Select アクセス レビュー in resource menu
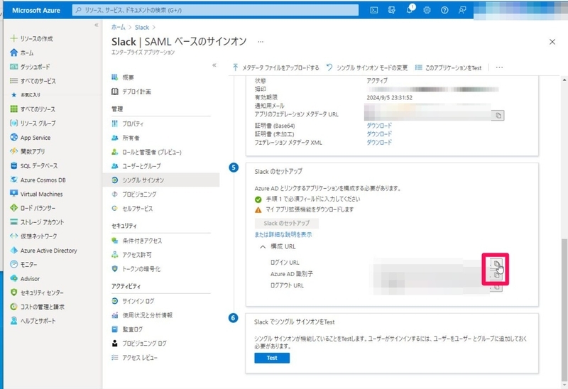 (134, 358)
